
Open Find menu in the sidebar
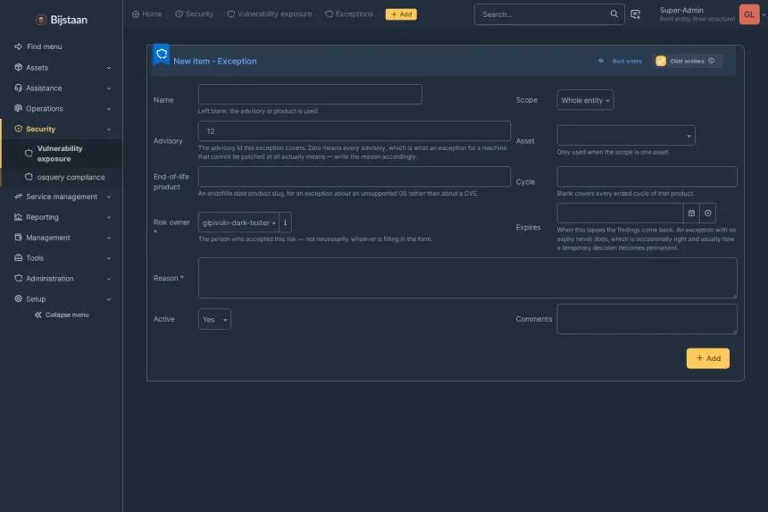pos(38,46)
